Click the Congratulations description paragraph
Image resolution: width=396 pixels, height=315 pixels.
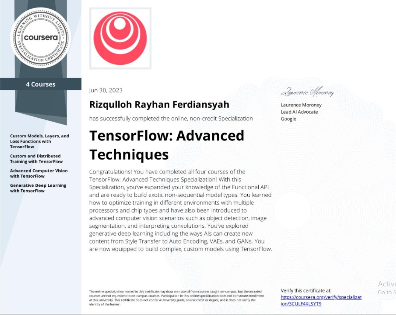180,210
